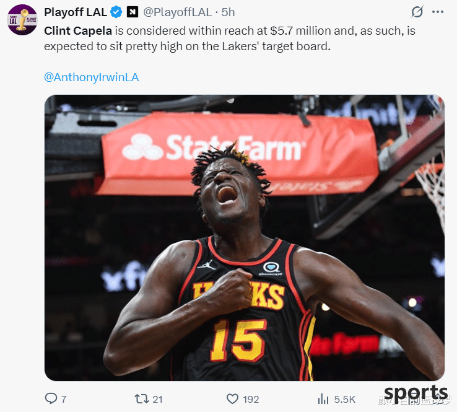The image size is (457, 412).
Task: Click the black affiliate badge icon
Action: click(133, 12)
